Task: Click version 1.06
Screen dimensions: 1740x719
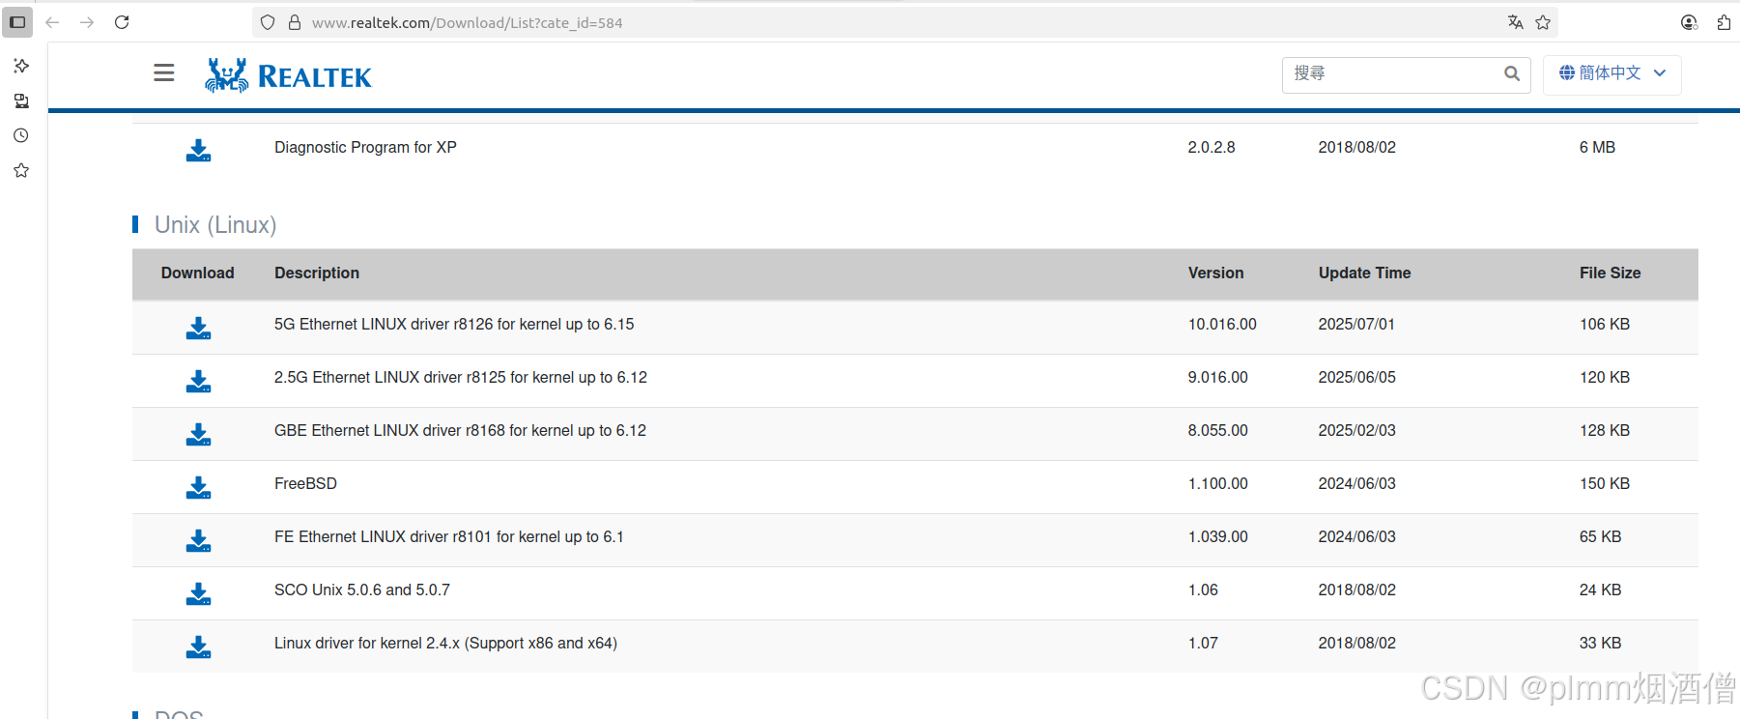Action: 1203,590
